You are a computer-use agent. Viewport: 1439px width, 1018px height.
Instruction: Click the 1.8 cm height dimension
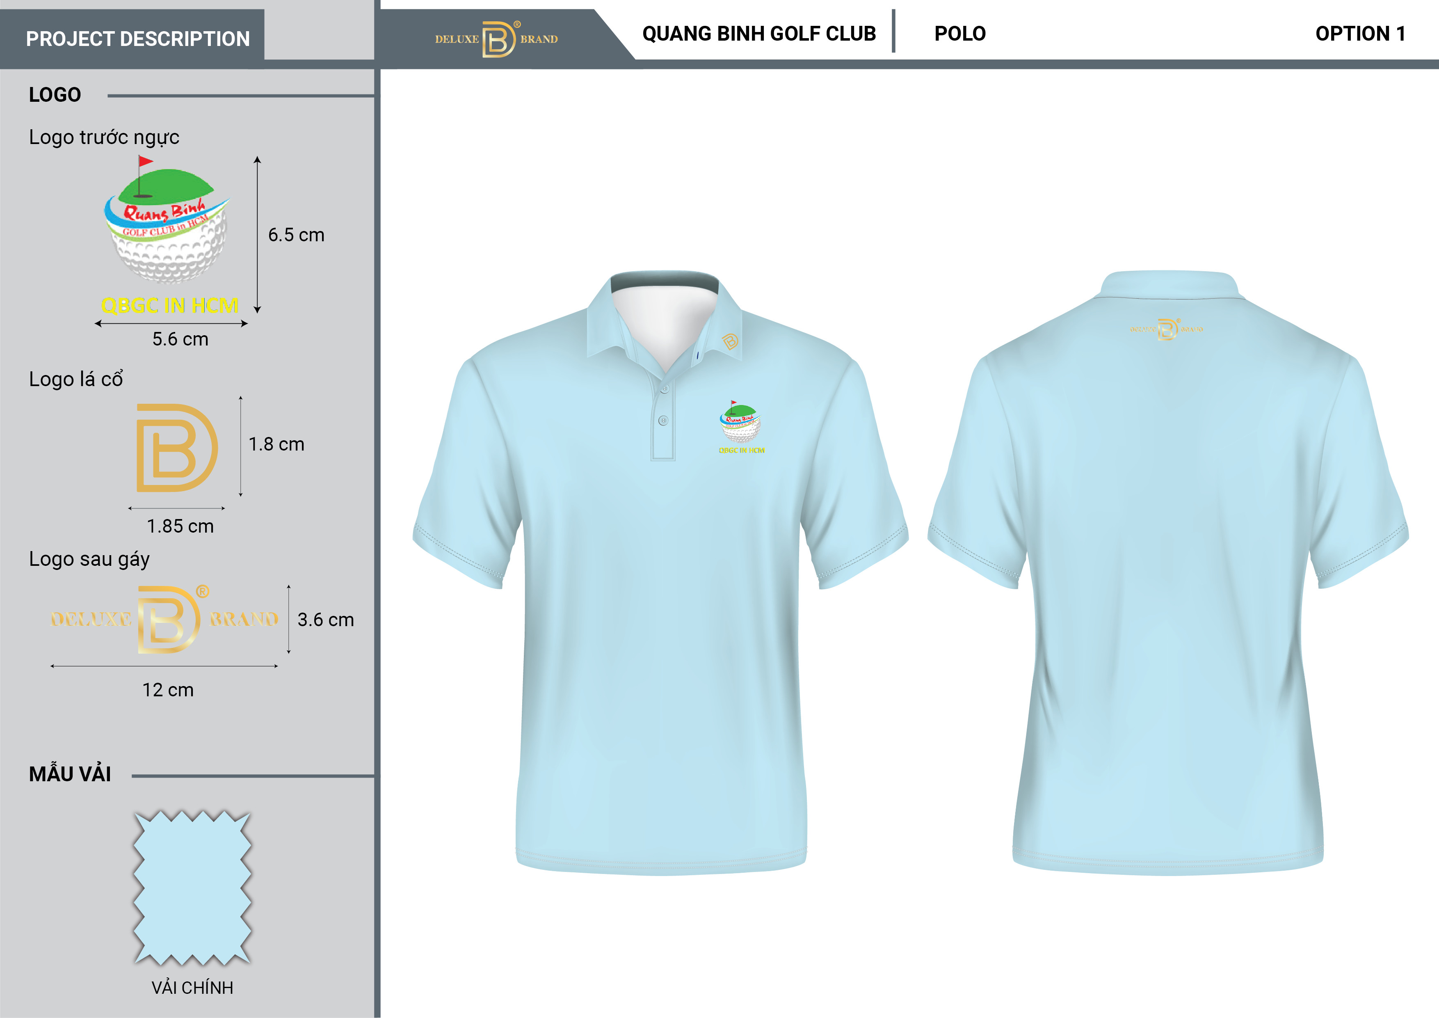pyautogui.click(x=276, y=444)
